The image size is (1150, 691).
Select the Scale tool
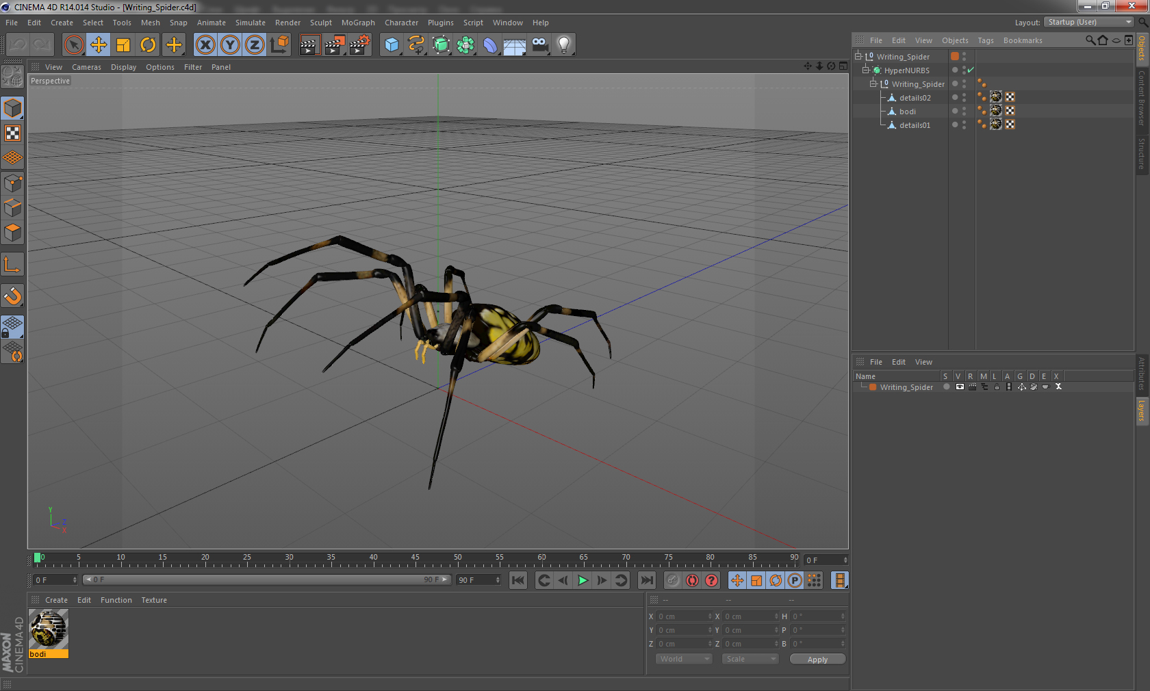pos(123,45)
